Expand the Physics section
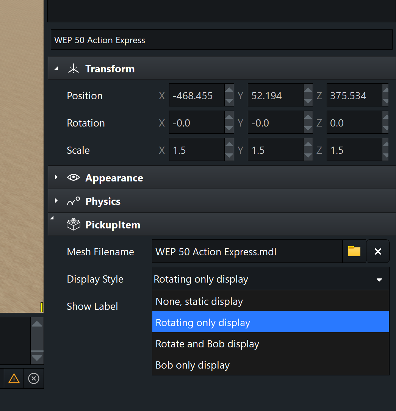Viewport: 396px width, 411px height. 56,201
